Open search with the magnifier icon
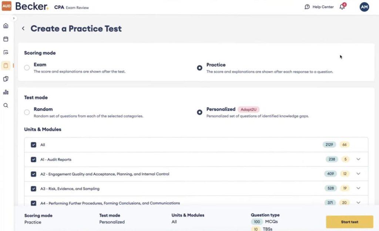The height and width of the screenshot is (231, 379). pos(6,106)
